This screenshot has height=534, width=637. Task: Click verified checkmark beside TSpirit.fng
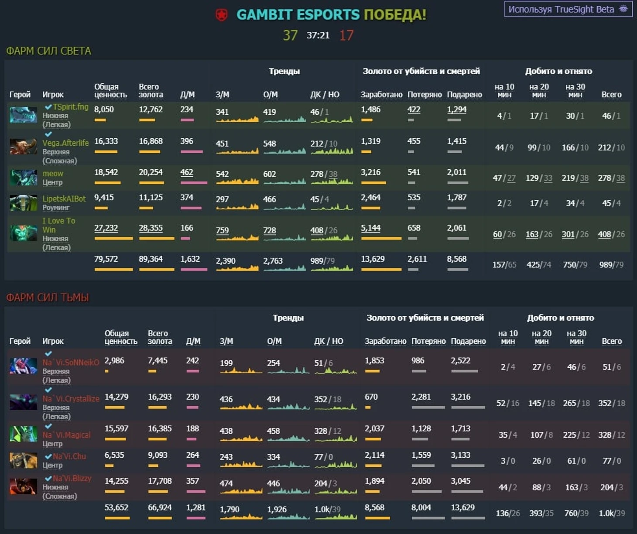(x=48, y=107)
